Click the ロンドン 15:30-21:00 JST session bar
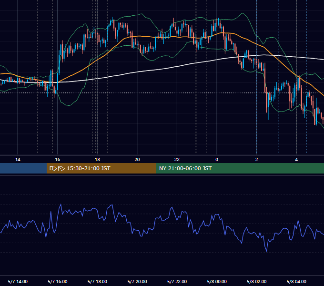Image resolution: width=324 pixels, height=286 pixels. coord(101,168)
